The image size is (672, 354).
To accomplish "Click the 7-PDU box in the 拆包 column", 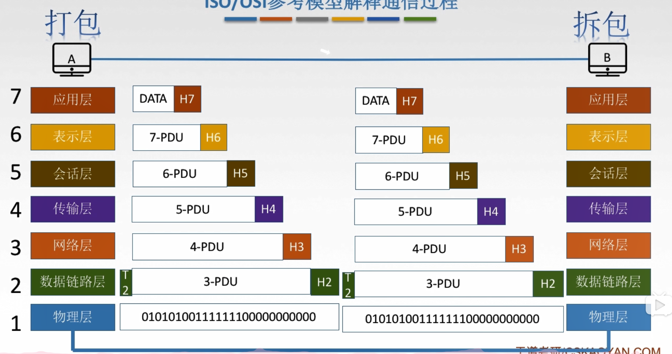I will (389, 140).
